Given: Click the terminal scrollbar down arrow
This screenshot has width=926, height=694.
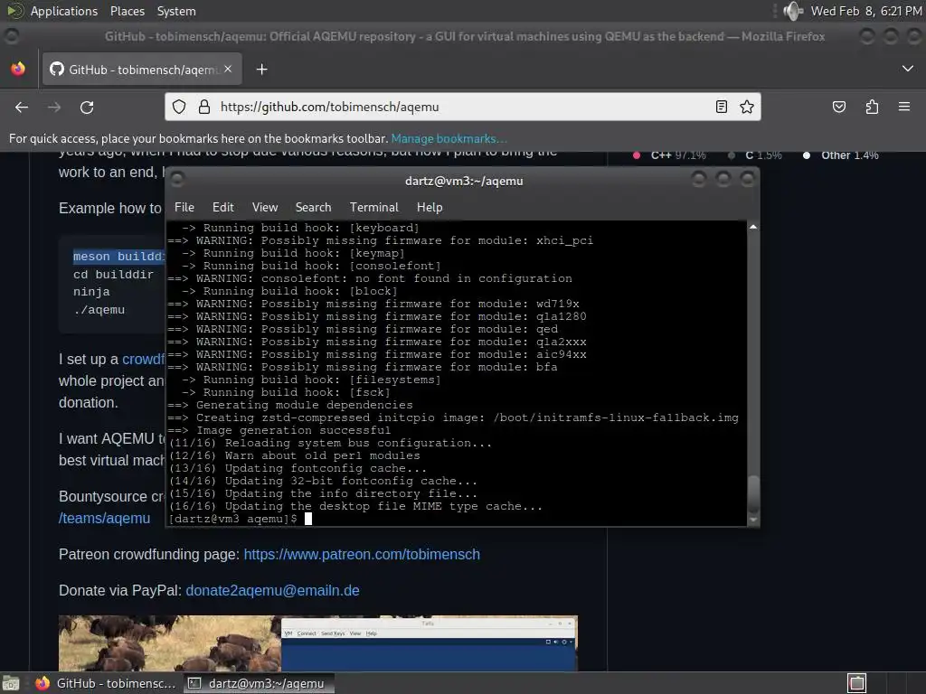Looking at the screenshot, I should tap(753, 520).
